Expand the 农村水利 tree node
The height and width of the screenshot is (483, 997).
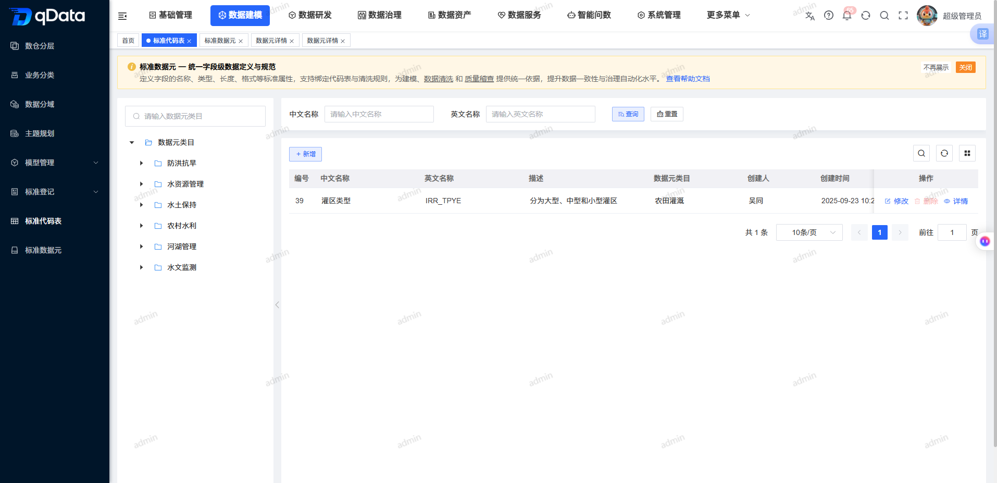coord(141,226)
